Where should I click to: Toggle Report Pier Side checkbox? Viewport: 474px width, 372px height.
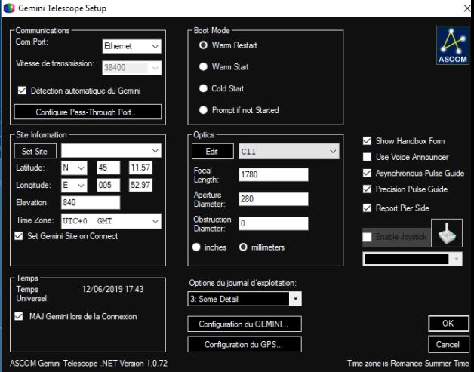click(x=368, y=208)
